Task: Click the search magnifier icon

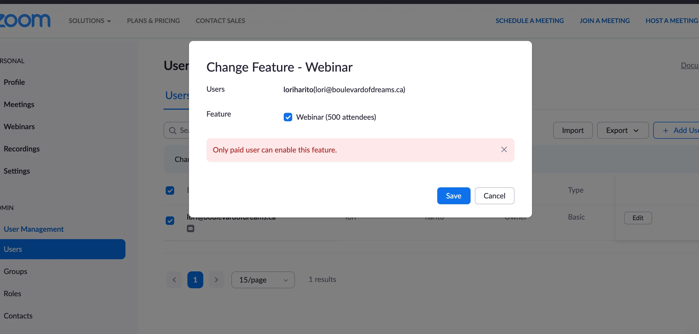Action: (x=173, y=131)
